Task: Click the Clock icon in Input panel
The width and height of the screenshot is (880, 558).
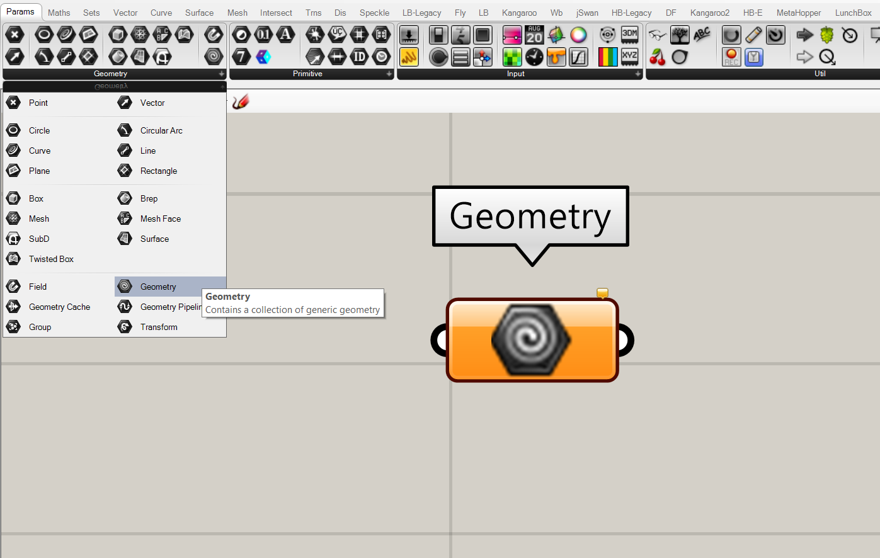Action: pyautogui.click(x=534, y=57)
